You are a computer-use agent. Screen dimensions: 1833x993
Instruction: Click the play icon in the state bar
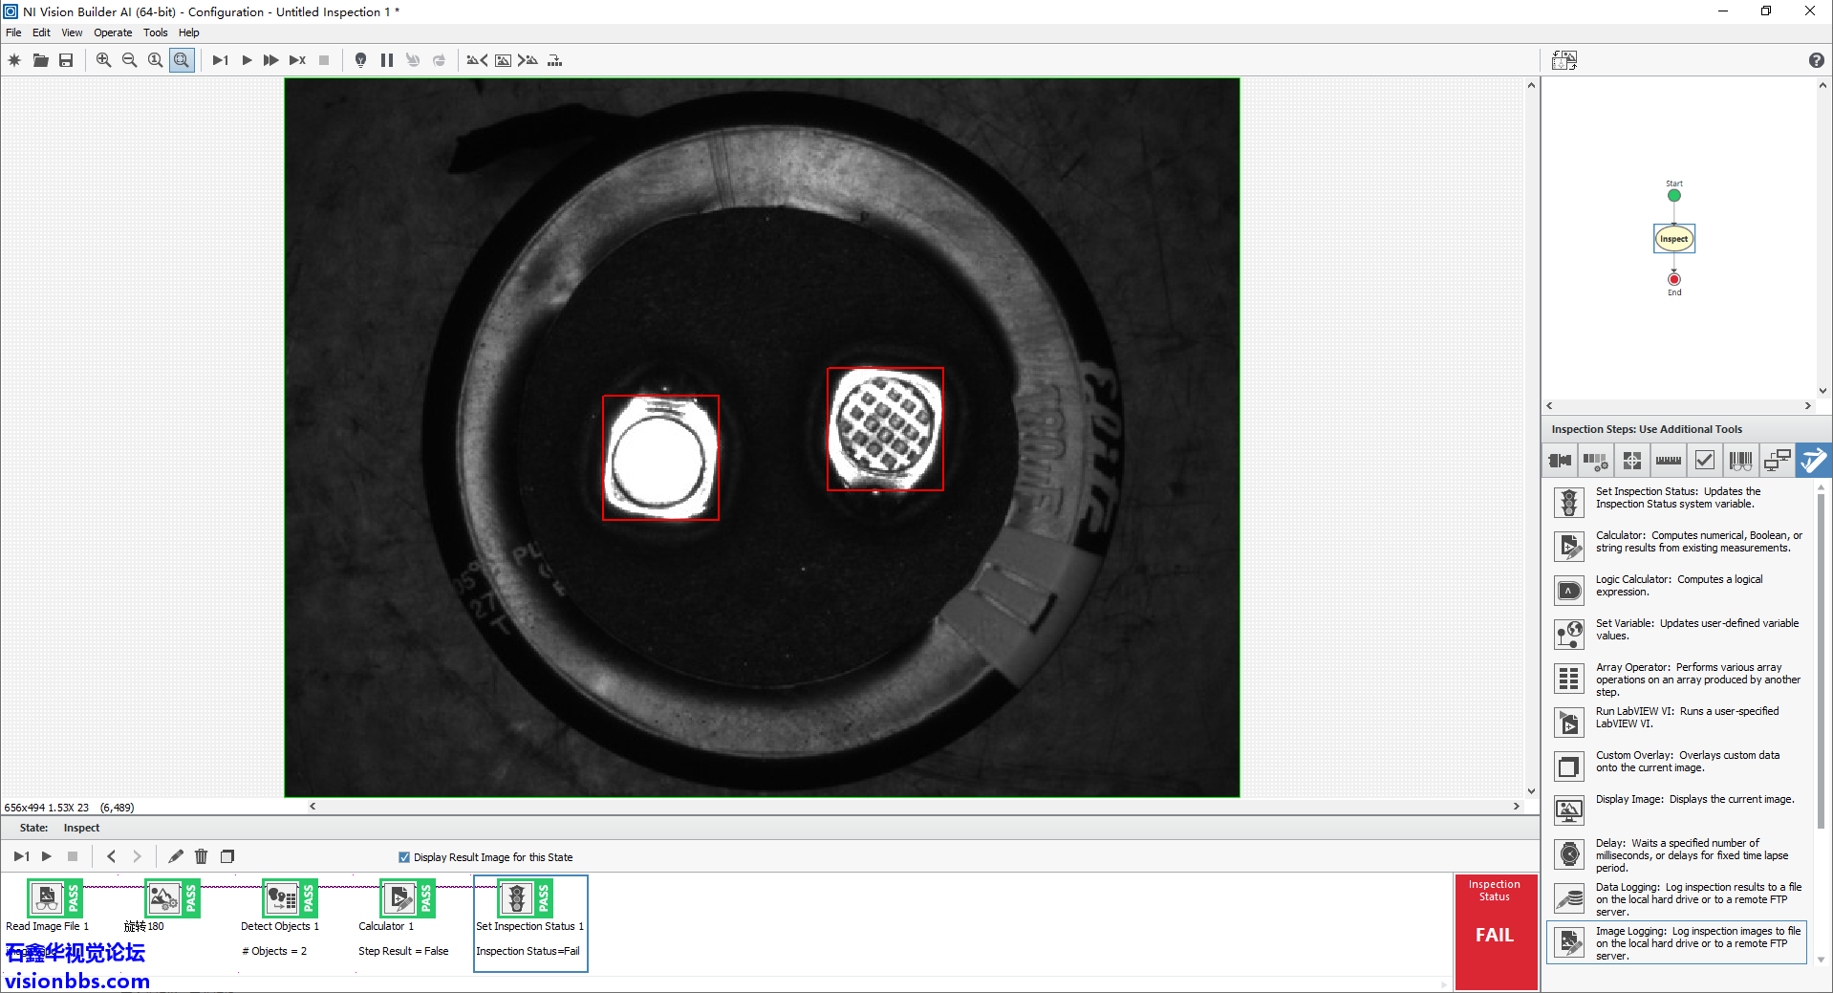tap(46, 856)
